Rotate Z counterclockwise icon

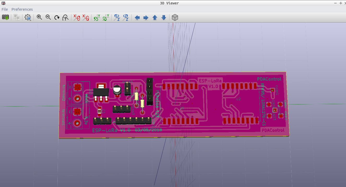click(x=126, y=17)
